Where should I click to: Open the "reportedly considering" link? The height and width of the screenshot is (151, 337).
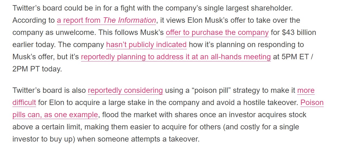125,90
